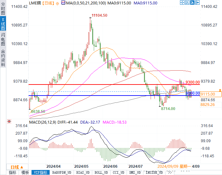Click the 8638.50 low price label

[38, 112]
